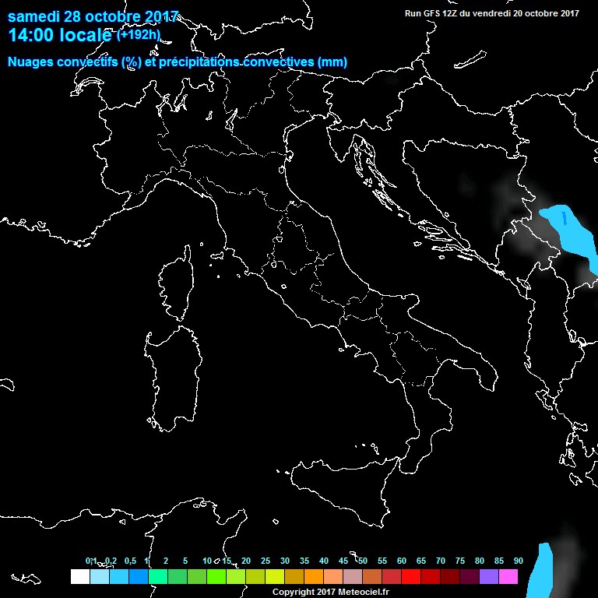Click the Nuages convectifs map title
Image resolution: width=598 pixels, height=598 pixels.
click(178, 62)
